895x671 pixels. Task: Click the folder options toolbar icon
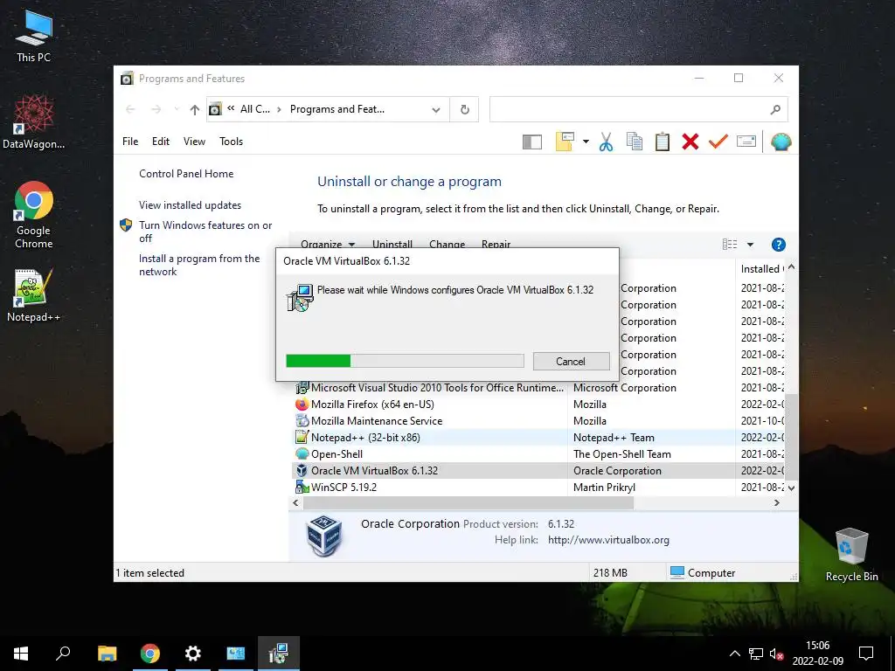(565, 142)
